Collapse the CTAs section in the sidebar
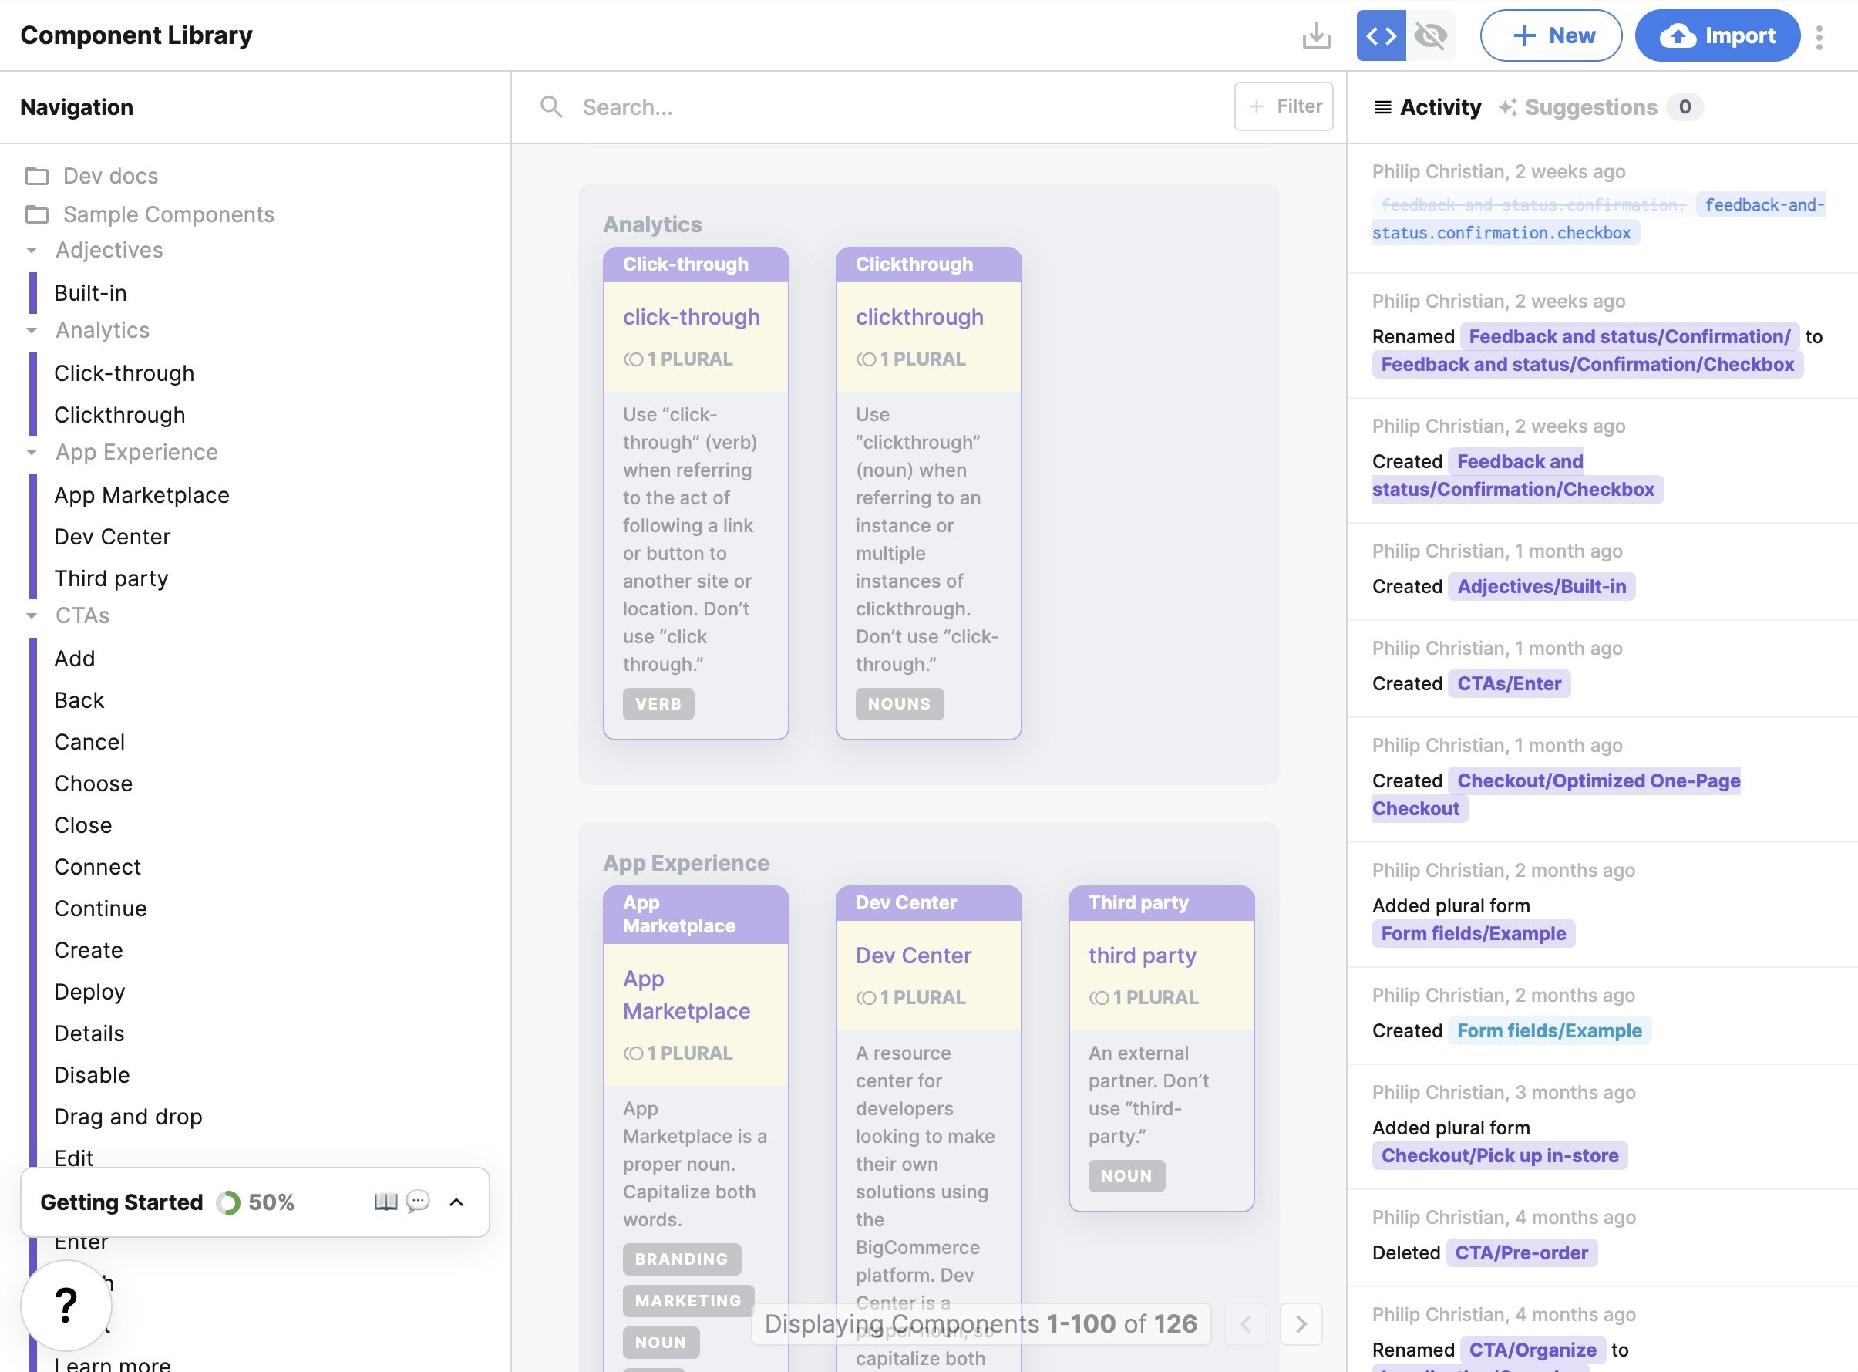The width and height of the screenshot is (1858, 1372). tap(32, 615)
